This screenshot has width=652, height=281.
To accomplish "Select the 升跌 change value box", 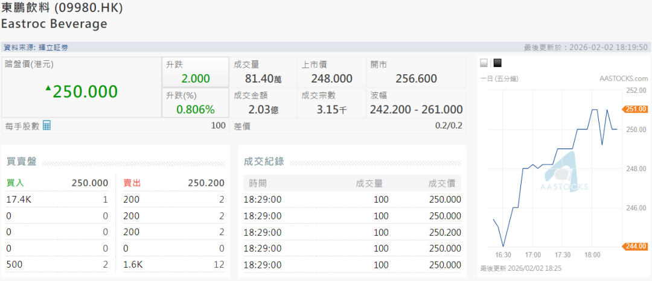I will pos(195,72).
